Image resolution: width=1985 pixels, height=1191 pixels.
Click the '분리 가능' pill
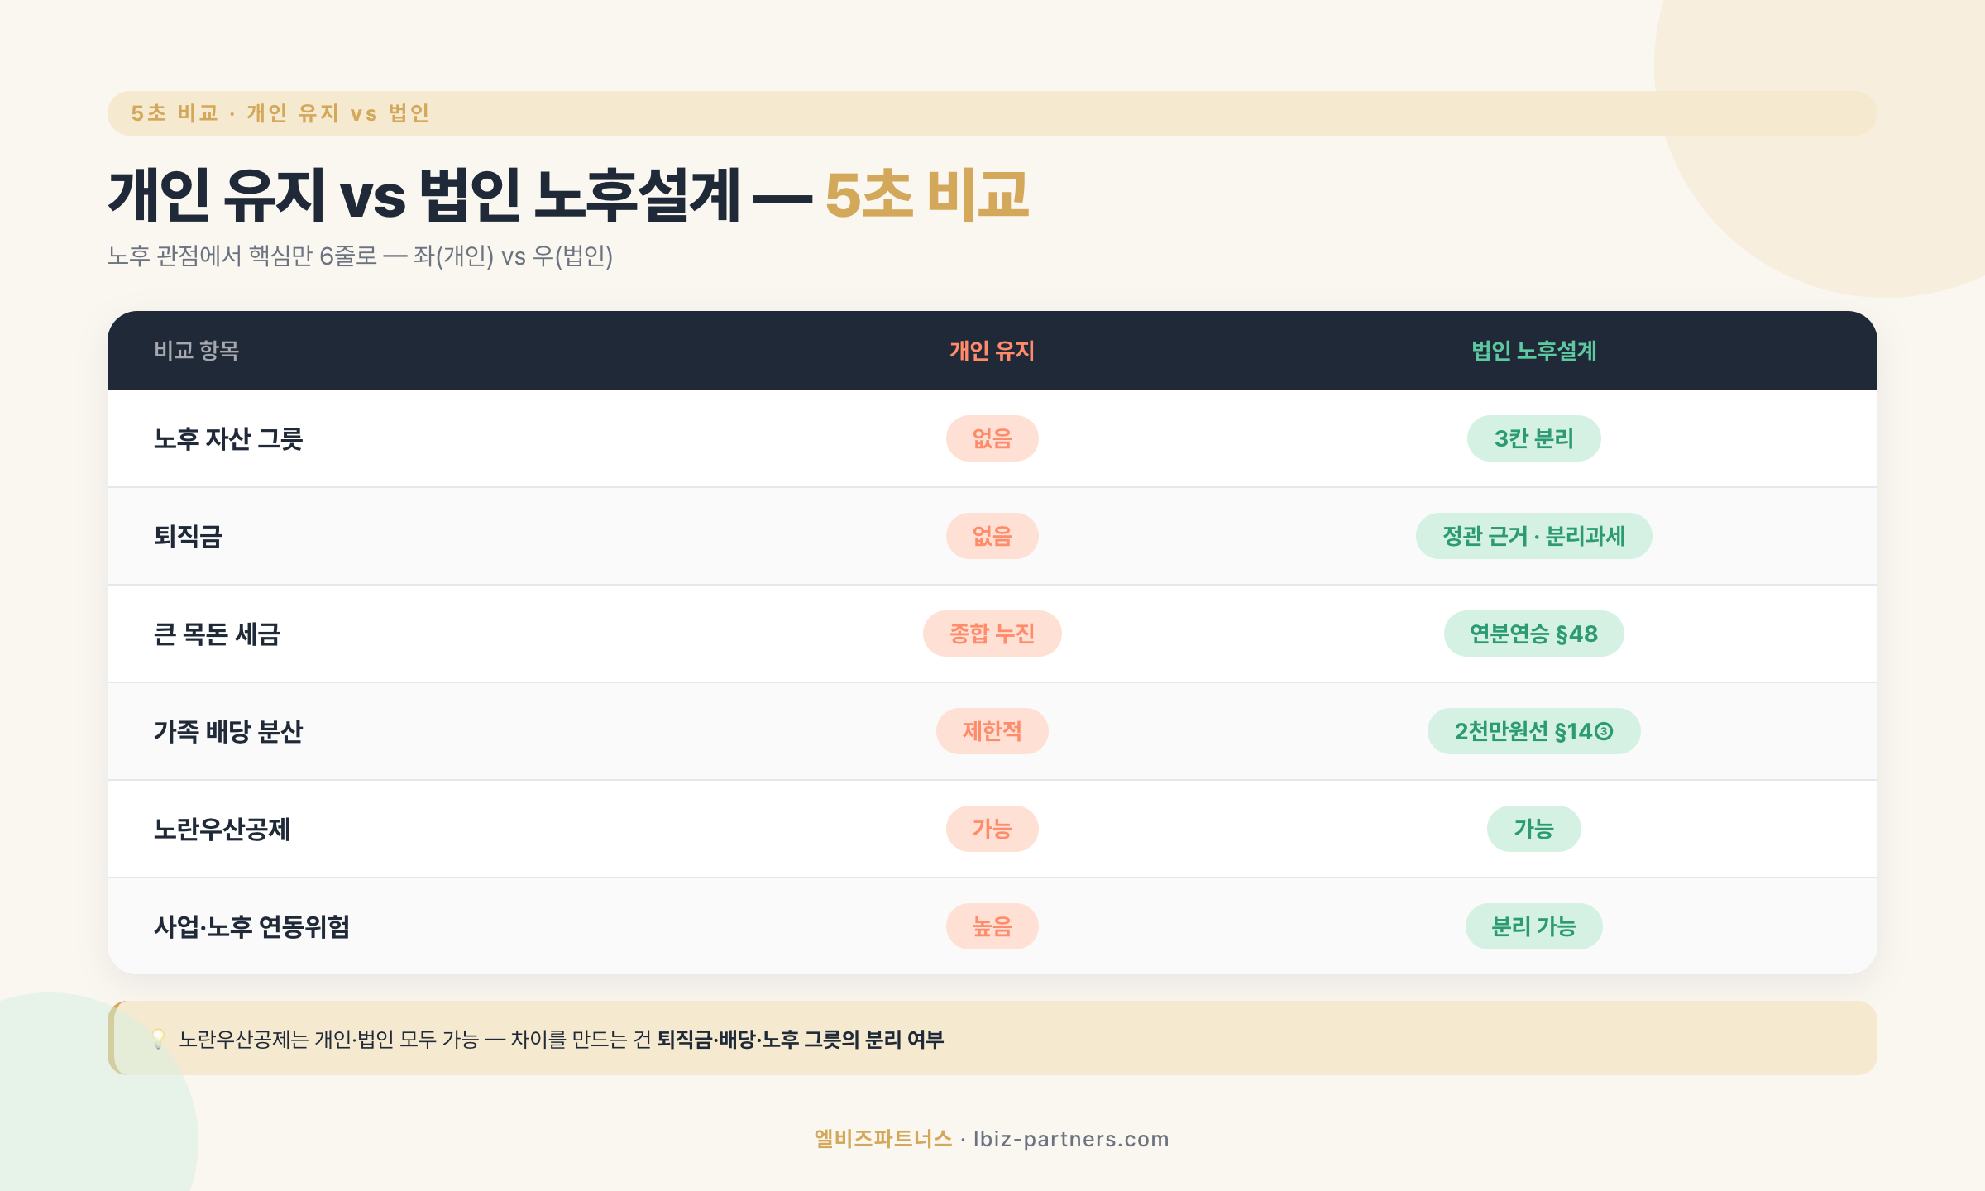[1533, 926]
